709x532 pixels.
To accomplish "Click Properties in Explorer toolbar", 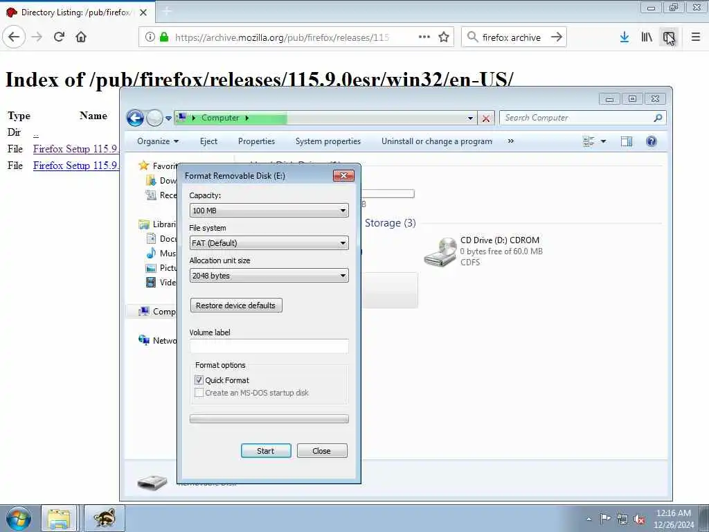I will tap(256, 141).
